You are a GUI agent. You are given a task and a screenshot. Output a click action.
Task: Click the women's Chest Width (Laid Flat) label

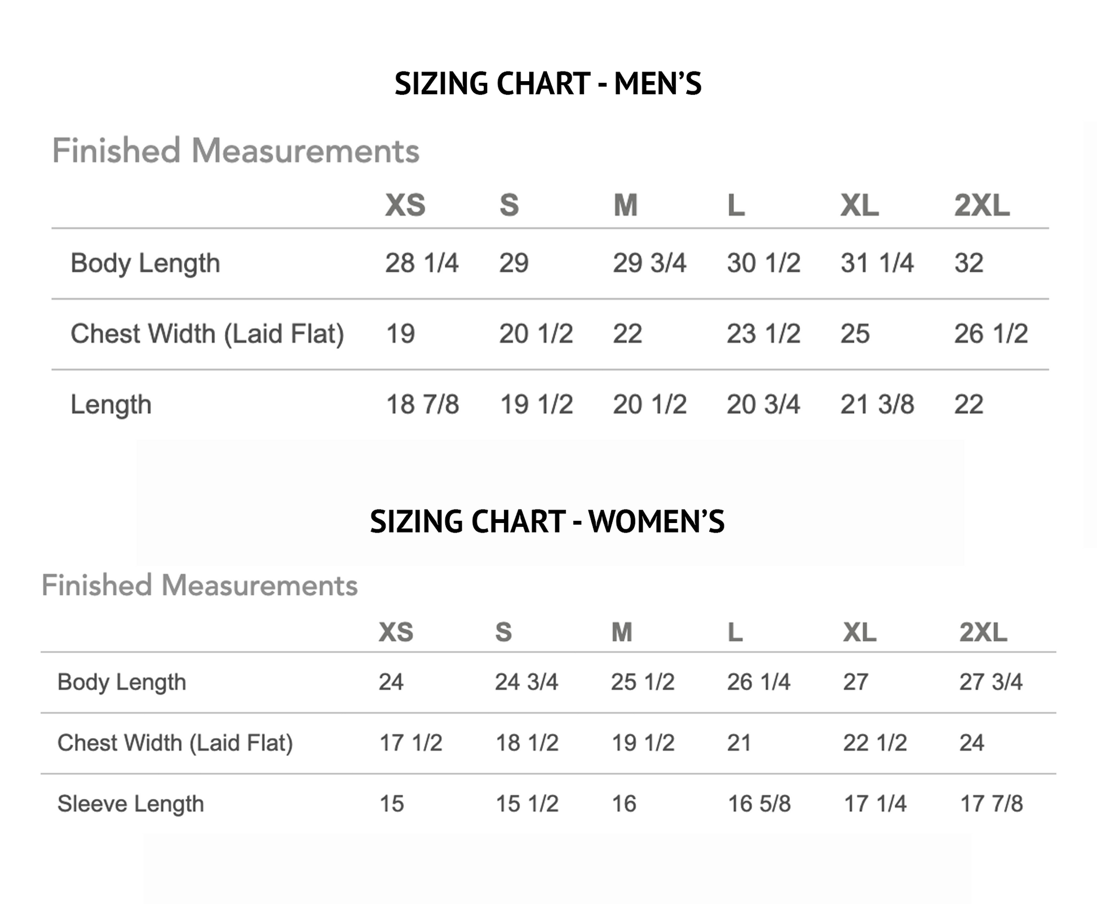[175, 743]
